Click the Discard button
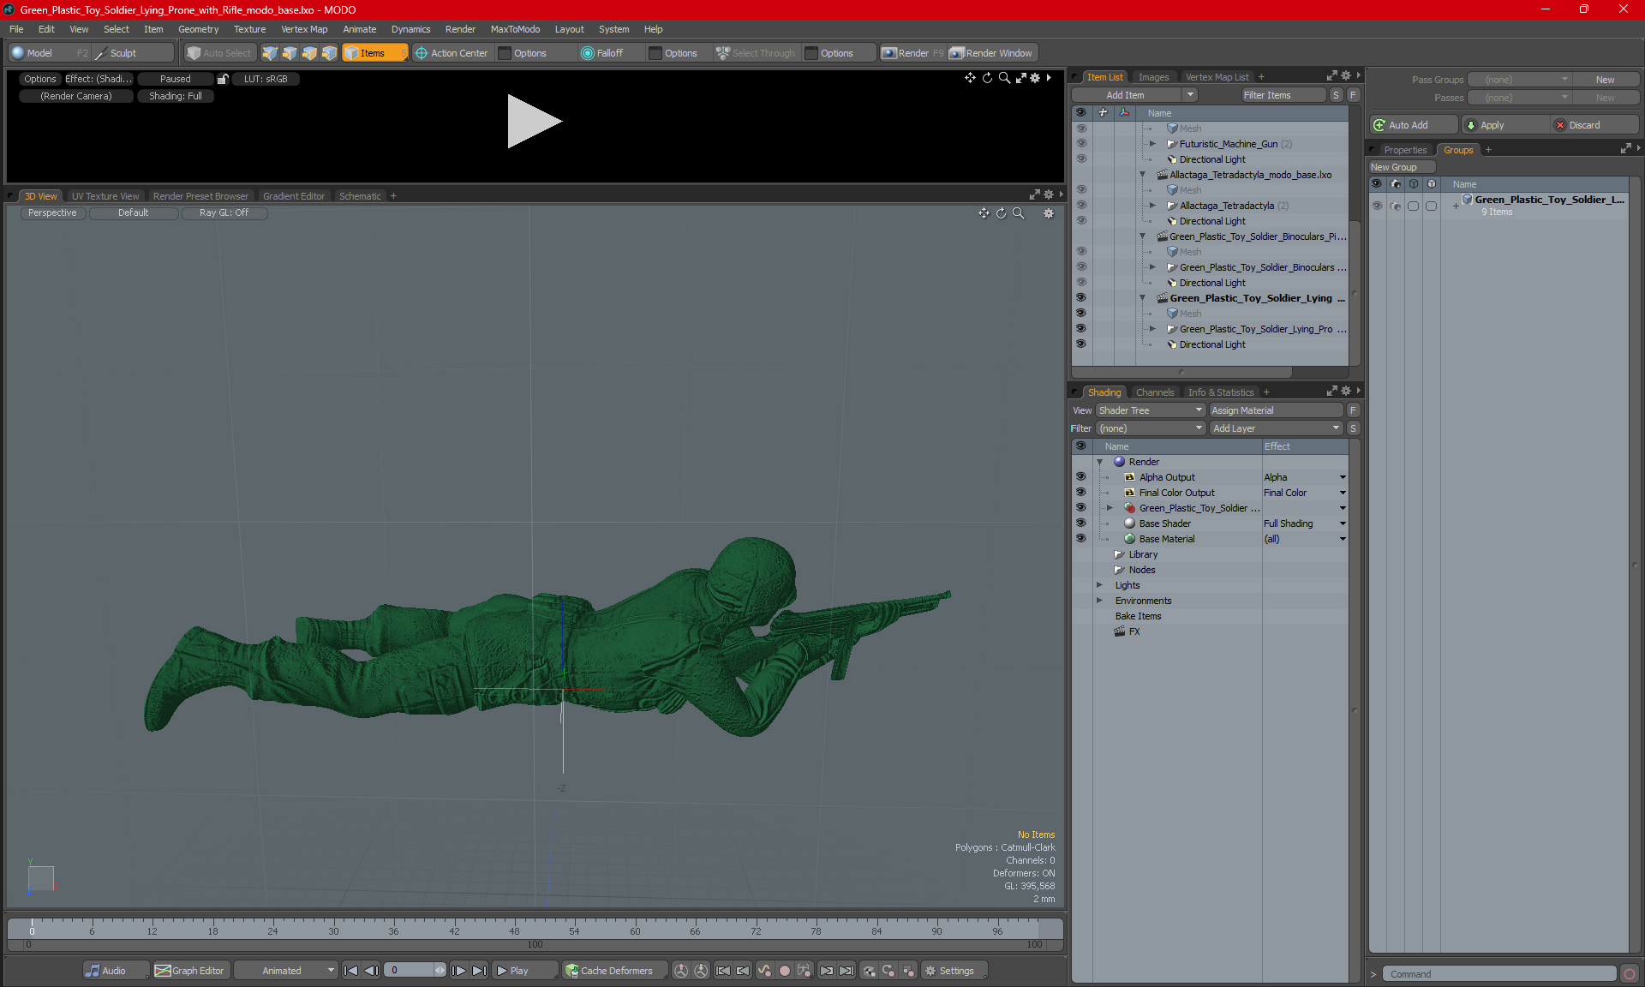 pyautogui.click(x=1594, y=125)
